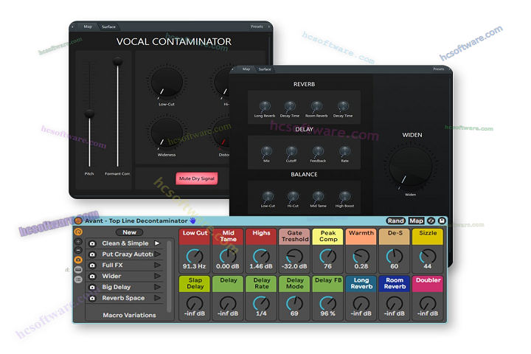Click camera icon of Clean & Simple variation
Viewport: 531px width, 354px height.
(x=92, y=243)
